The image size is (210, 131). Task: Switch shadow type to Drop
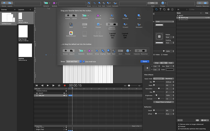tap(157, 63)
